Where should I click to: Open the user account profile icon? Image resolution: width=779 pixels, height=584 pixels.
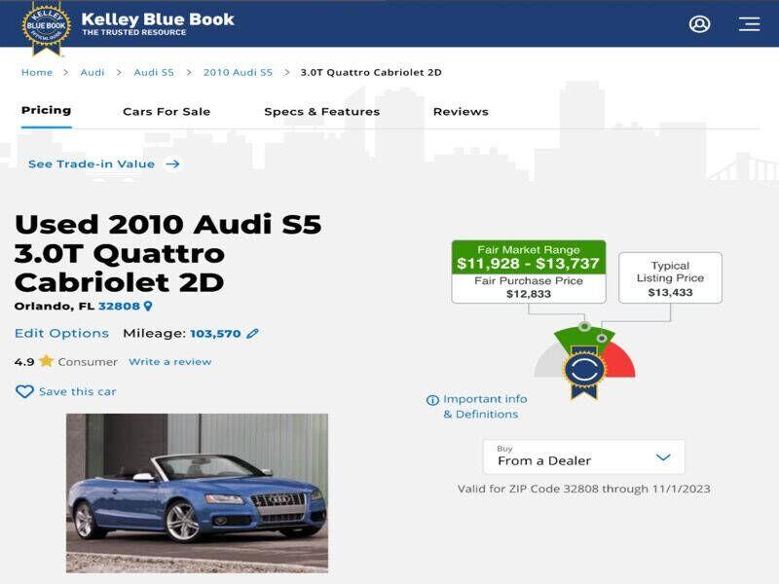point(699,23)
